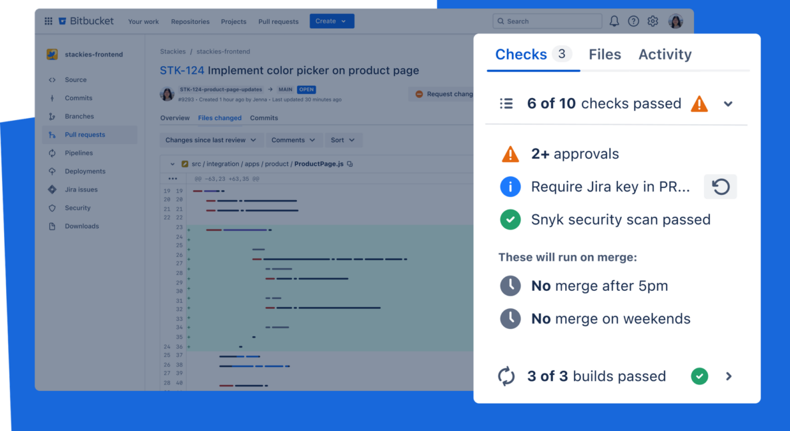The height and width of the screenshot is (431, 790).
Task: Click the '2+ approvals' text
Action: (x=575, y=154)
